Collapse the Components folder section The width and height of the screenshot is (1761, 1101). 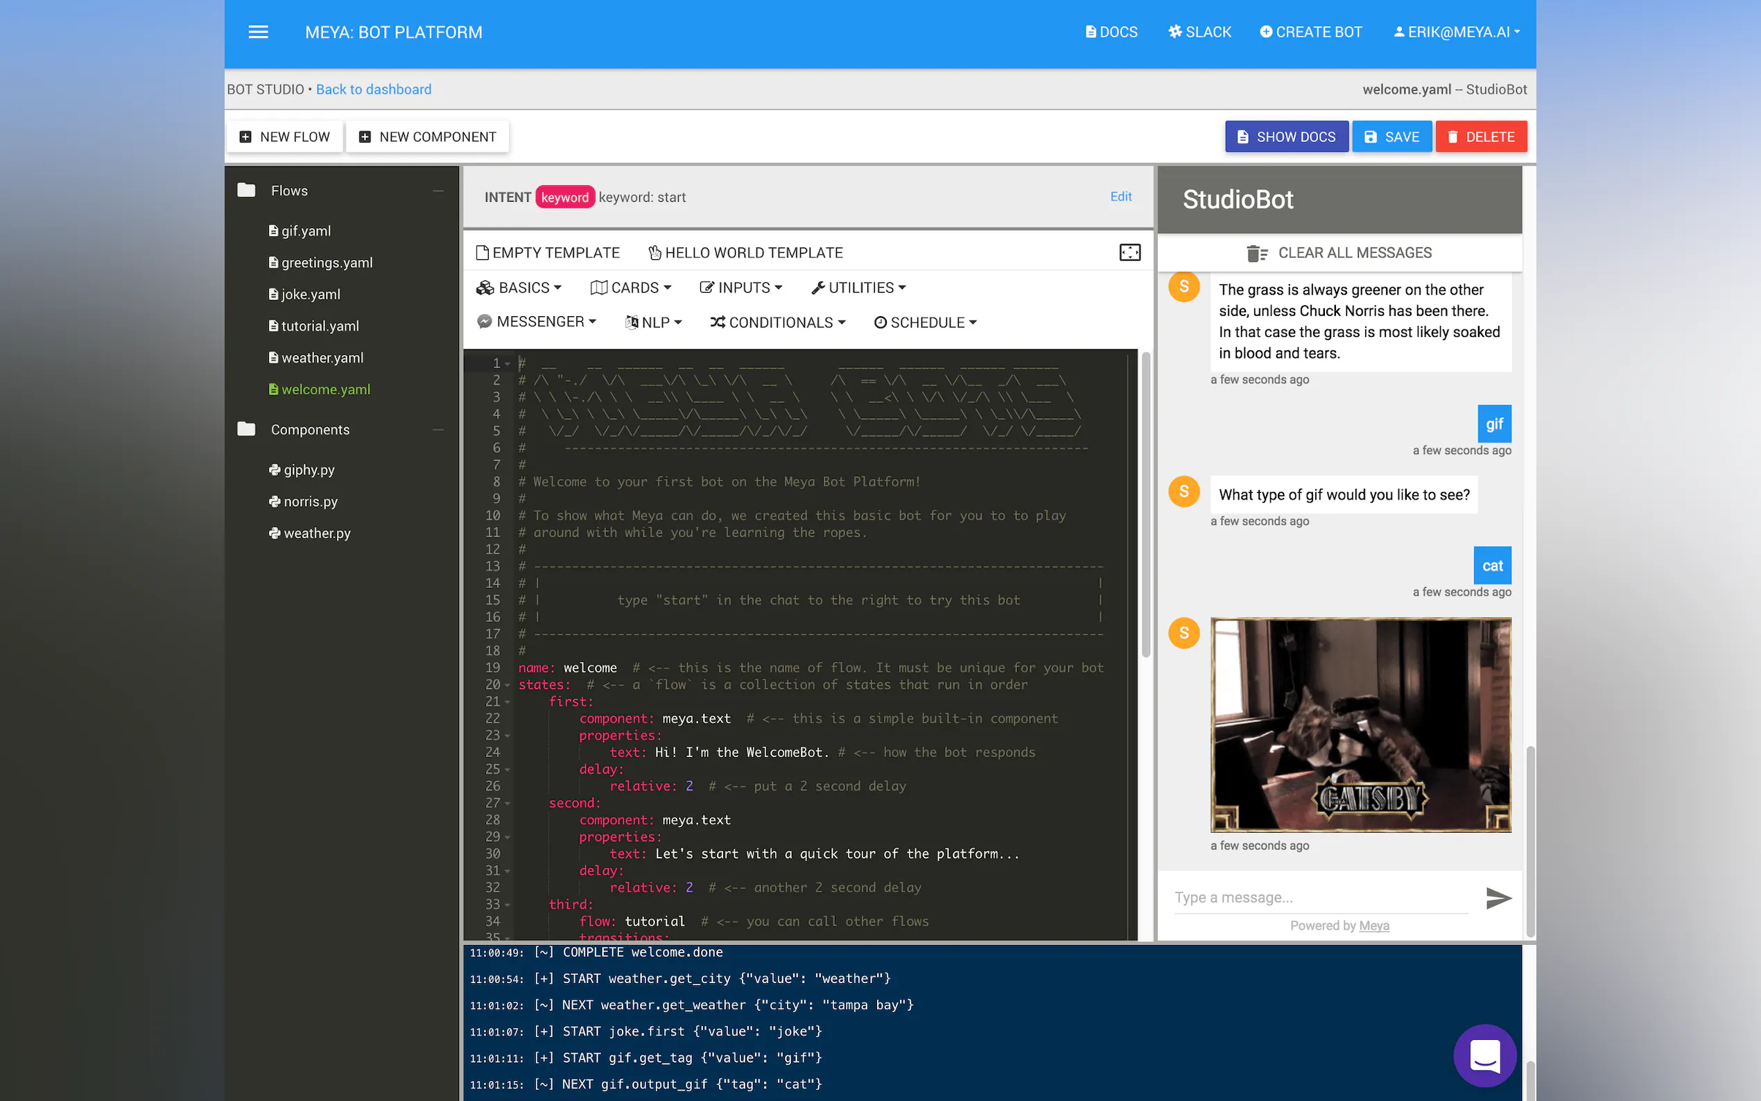tap(438, 430)
